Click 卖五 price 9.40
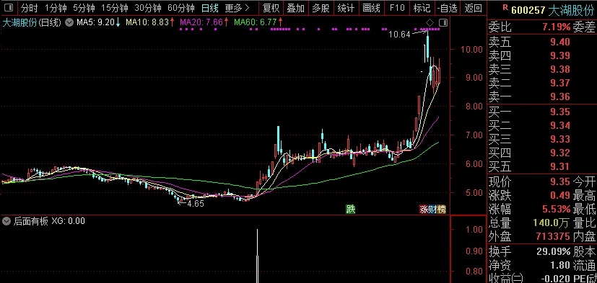Image resolution: width=597 pixels, height=283 pixels. tap(559, 42)
